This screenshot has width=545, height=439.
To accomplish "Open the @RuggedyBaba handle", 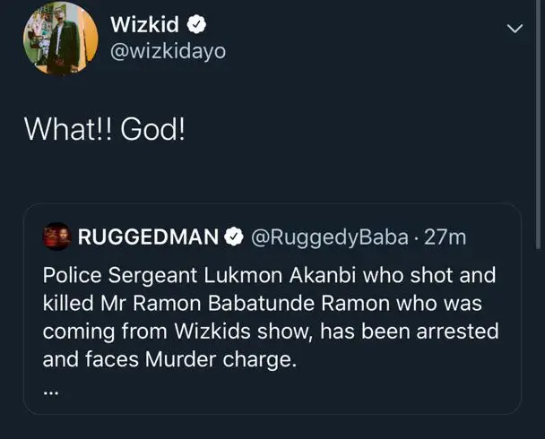I will click(x=331, y=237).
